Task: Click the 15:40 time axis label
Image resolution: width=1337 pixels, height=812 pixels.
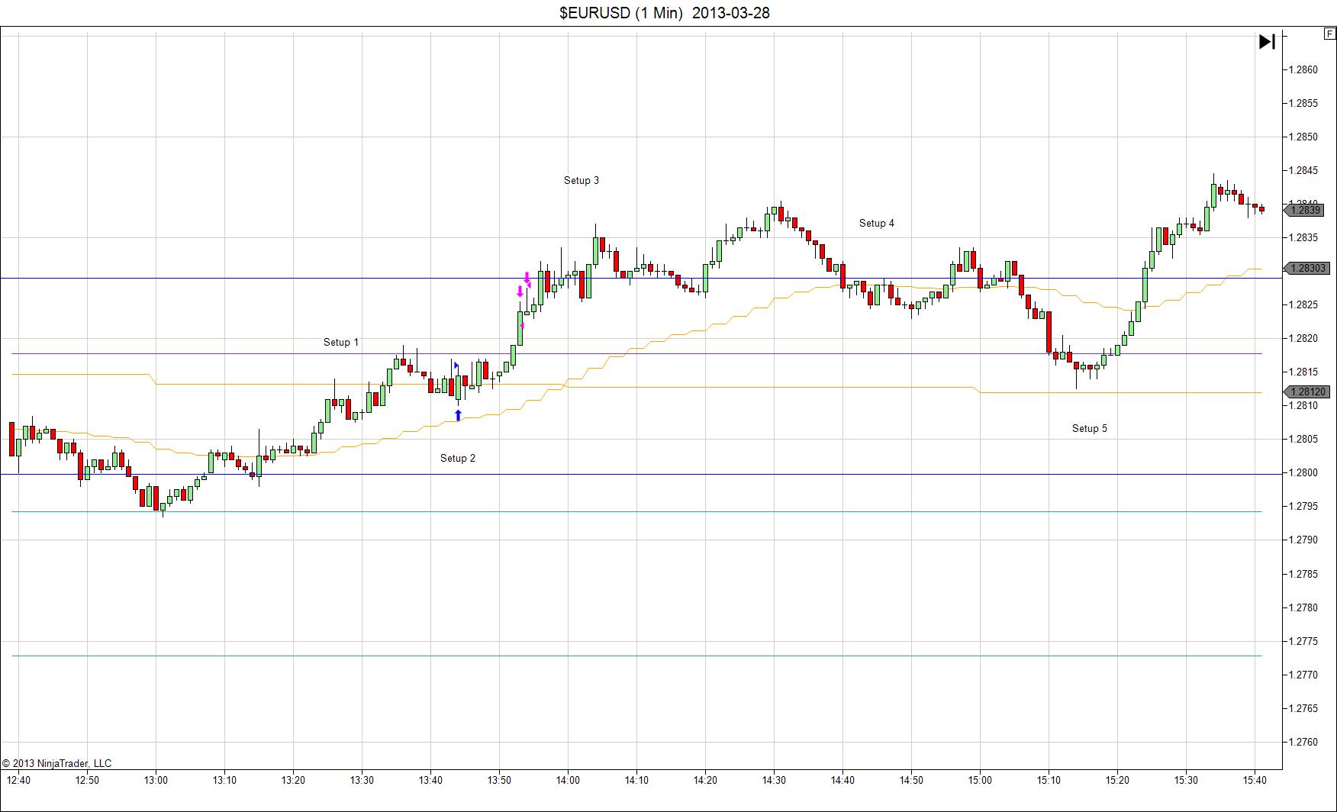Action: 1255,780
